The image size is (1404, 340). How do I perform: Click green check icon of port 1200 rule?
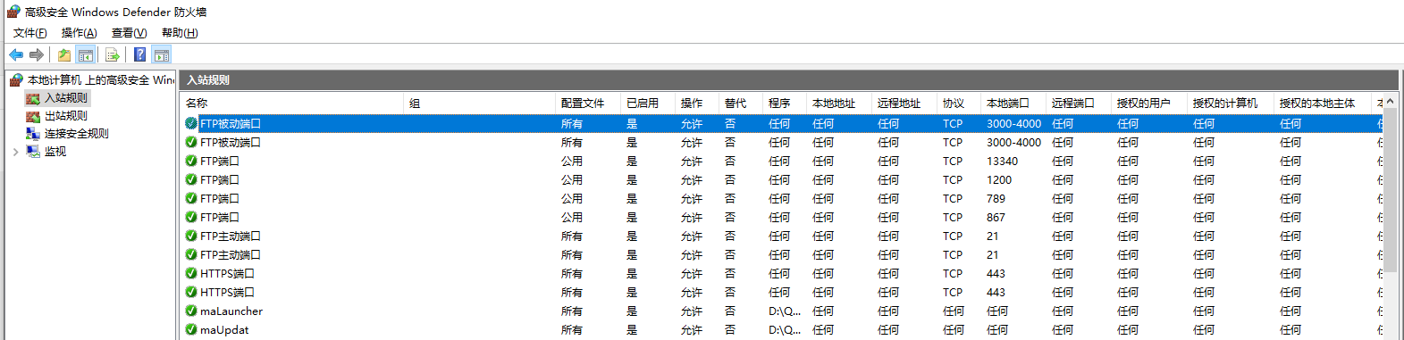click(x=191, y=179)
